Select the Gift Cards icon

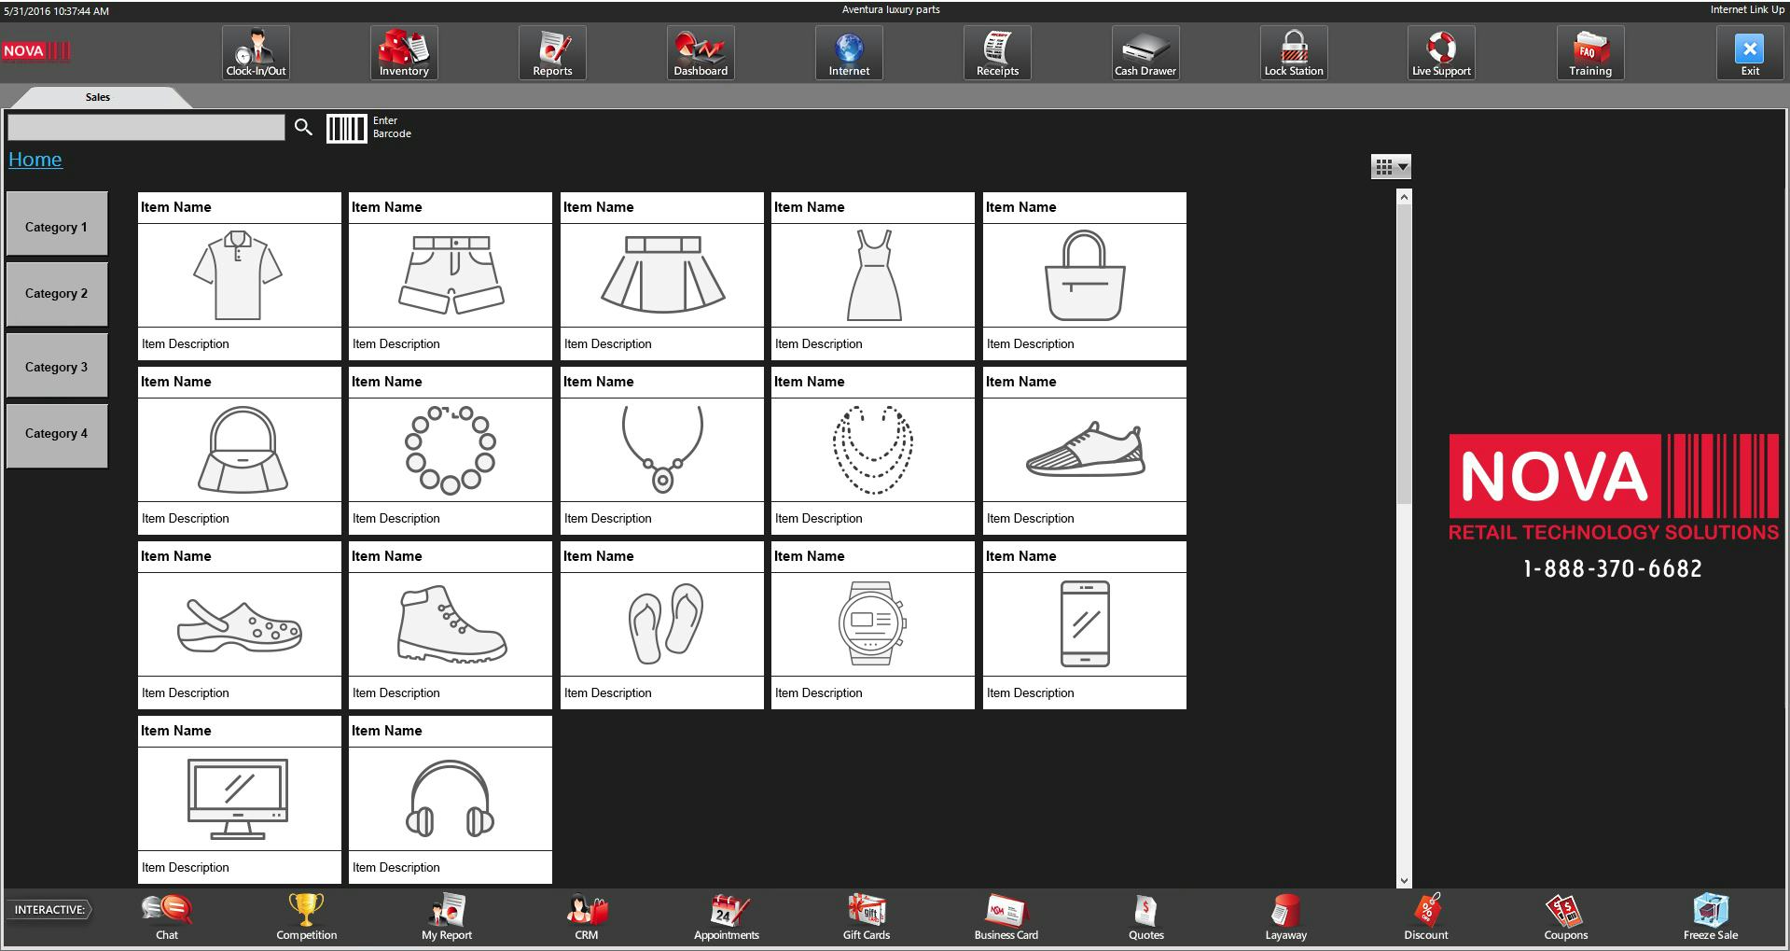866,916
